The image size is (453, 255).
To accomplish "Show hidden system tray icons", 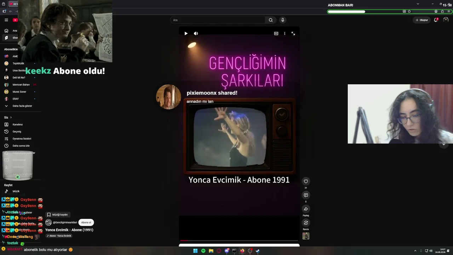I will pyautogui.click(x=415, y=251).
